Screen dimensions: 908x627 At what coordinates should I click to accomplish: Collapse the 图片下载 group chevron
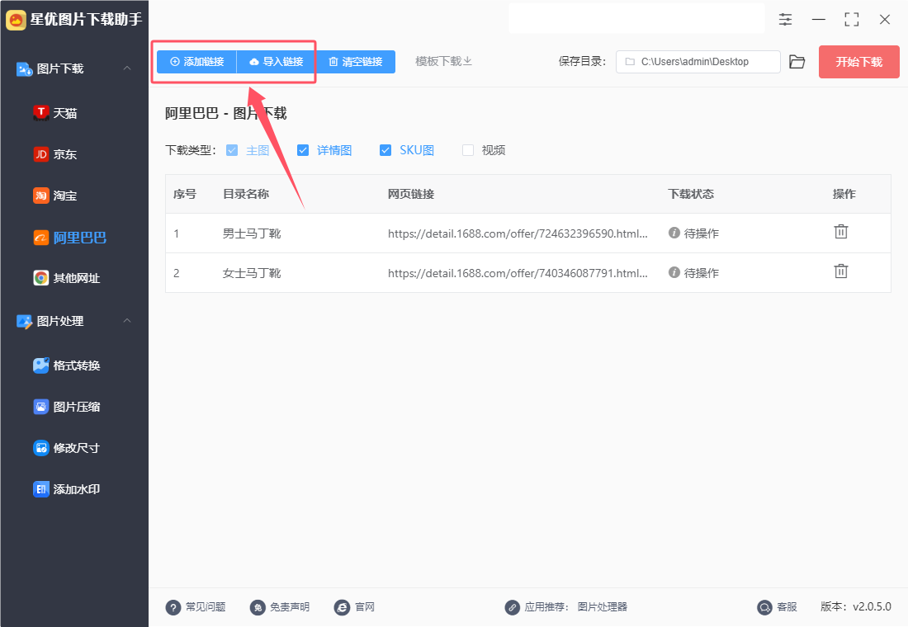coord(127,68)
